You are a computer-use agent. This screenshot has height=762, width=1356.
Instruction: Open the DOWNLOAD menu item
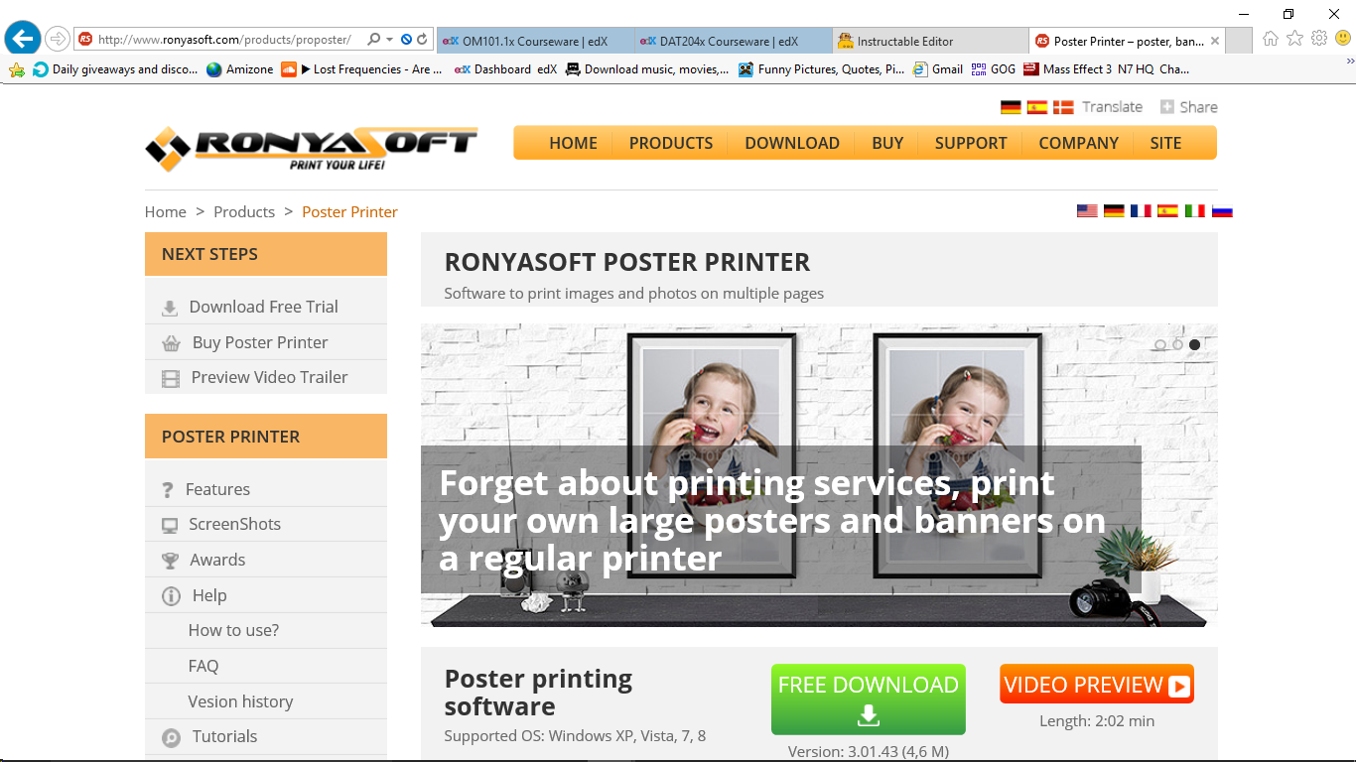792,143
